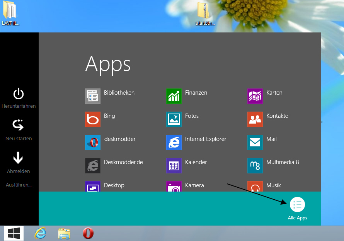Click the Musik label text
The image size is (344, 241).
[274, 185]
